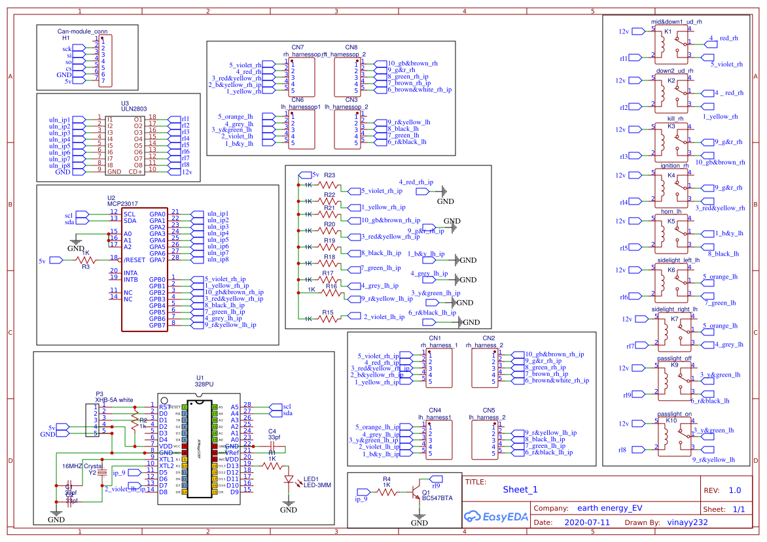
Task: Select the U3 ULN2803 chip body
Action: tap(125, 144)
